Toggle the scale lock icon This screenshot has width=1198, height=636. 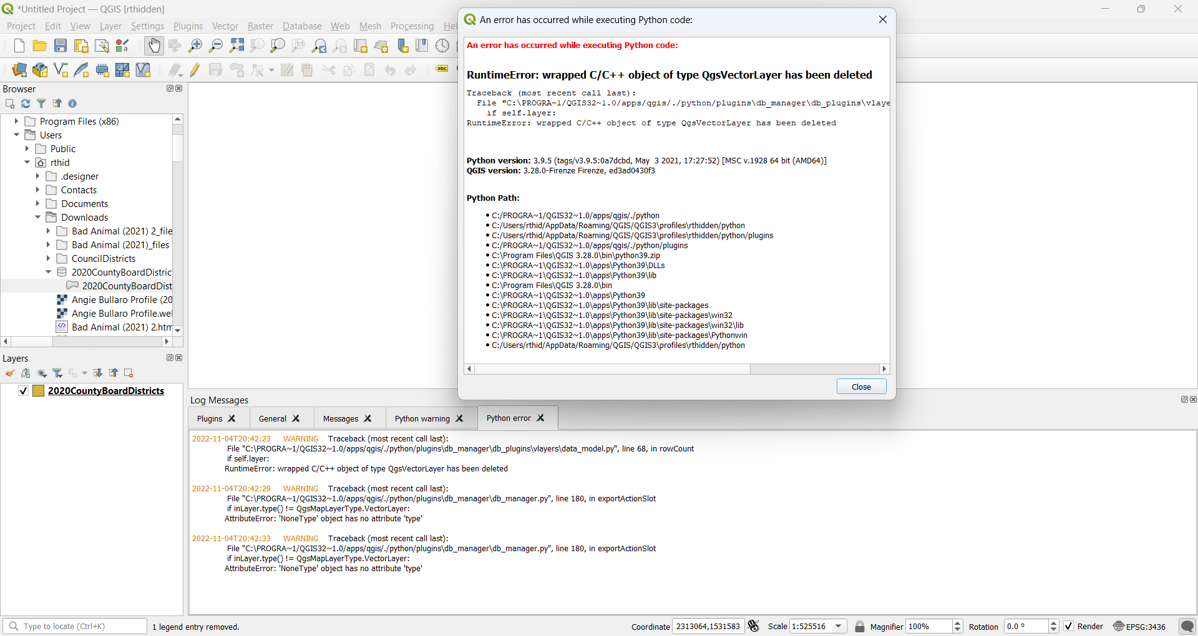pos(860,626)
